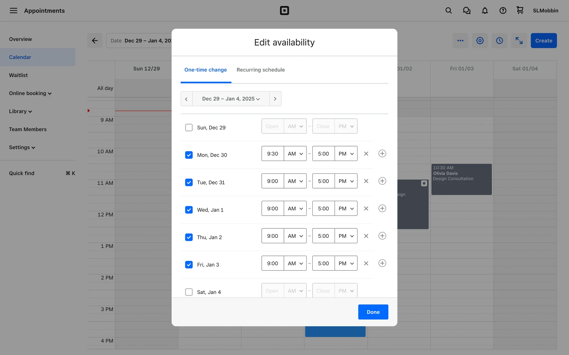Open the shopping cart icon
This screenshot has height=355, width=569.
(520, 10)
